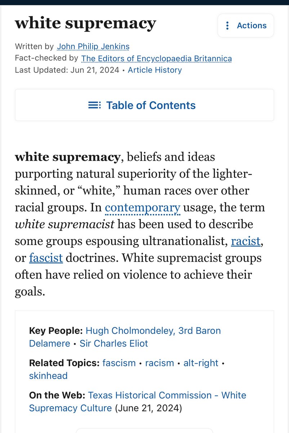Open the Article History link
The image size is (289, 433).
155,70
